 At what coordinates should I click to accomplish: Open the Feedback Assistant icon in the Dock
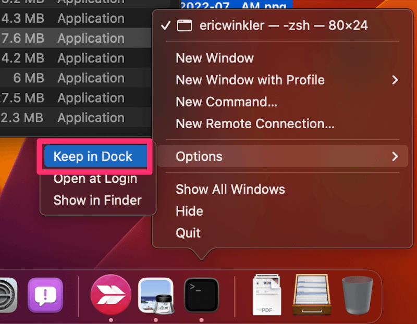point(45,295)
